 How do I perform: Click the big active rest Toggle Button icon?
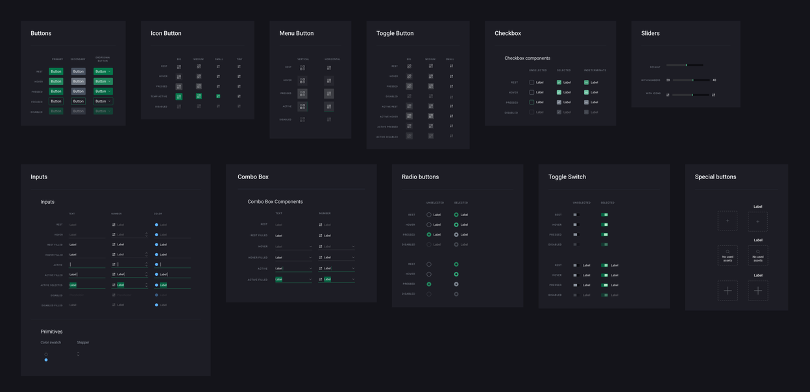(409, 106)
